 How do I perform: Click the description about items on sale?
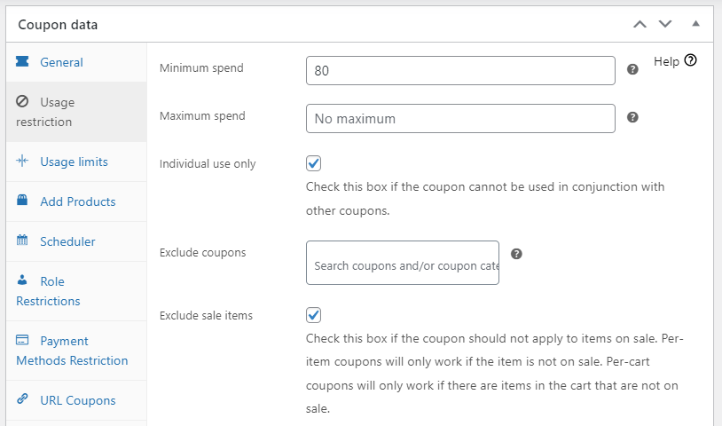495,374
